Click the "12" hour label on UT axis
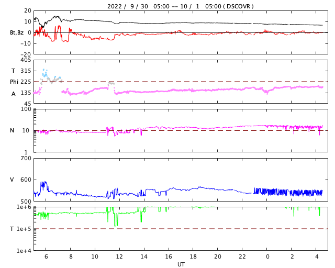335x268 pixels. 119,256
